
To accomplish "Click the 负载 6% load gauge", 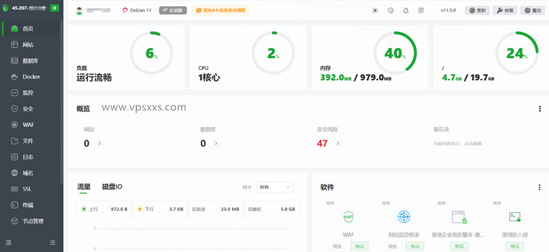I will pos(151,53).
